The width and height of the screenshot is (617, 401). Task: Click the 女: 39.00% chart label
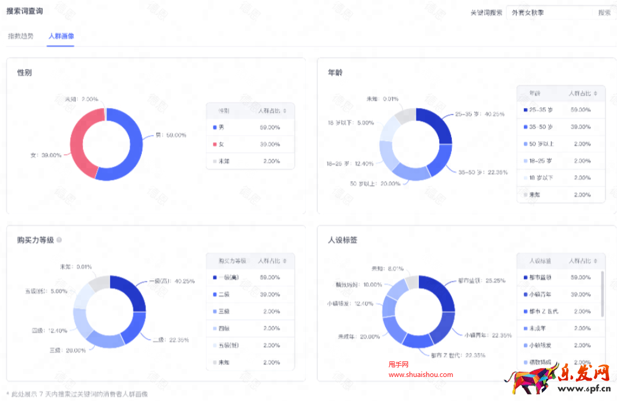[46, 155]
